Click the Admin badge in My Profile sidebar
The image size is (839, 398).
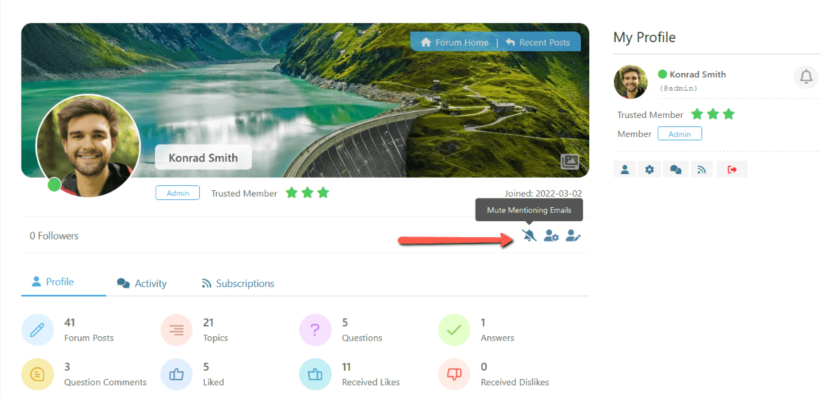tap(680, 134)
